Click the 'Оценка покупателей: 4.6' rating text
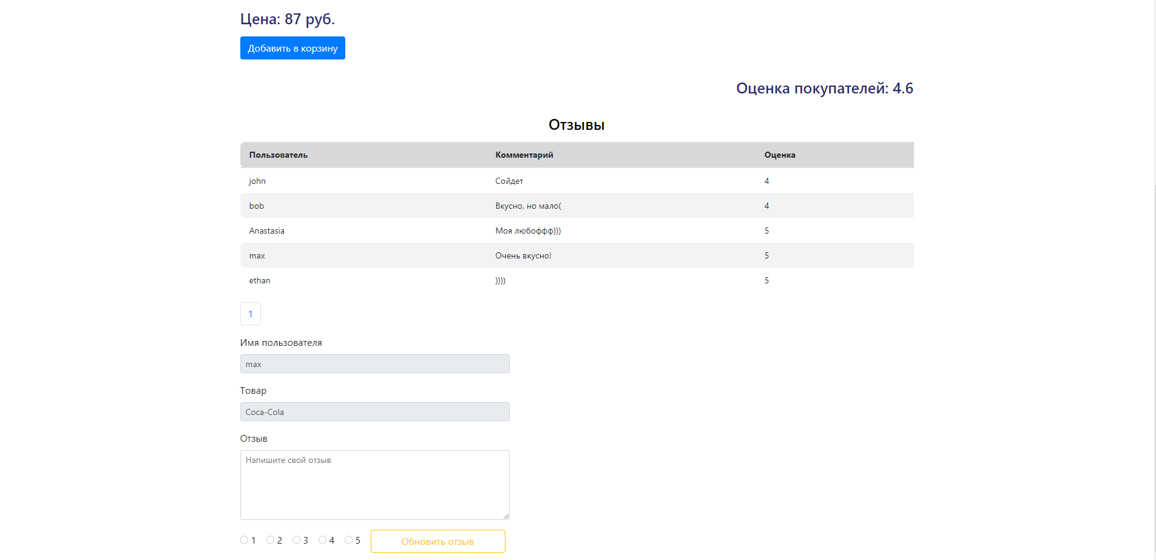 tap(825, 88)
